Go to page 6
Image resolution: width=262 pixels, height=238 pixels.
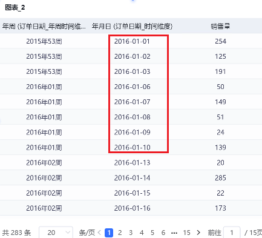point(163,233)
